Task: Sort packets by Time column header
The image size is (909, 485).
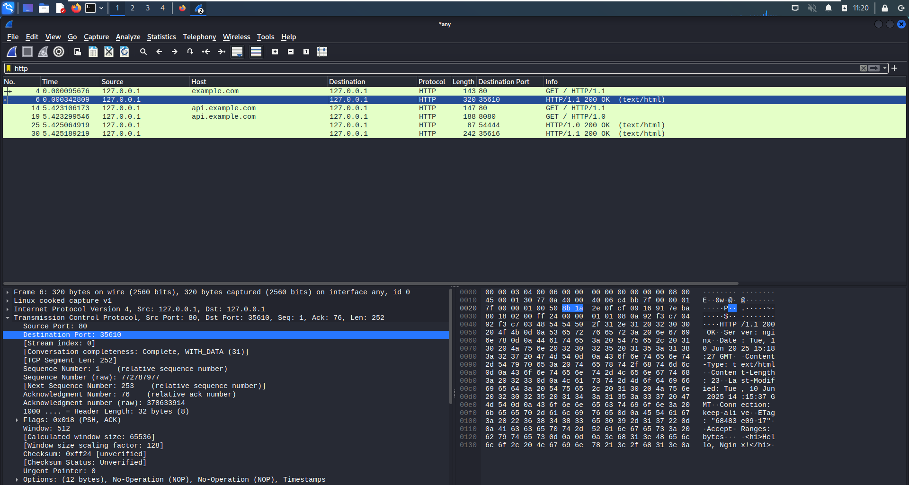Action: 70,82
